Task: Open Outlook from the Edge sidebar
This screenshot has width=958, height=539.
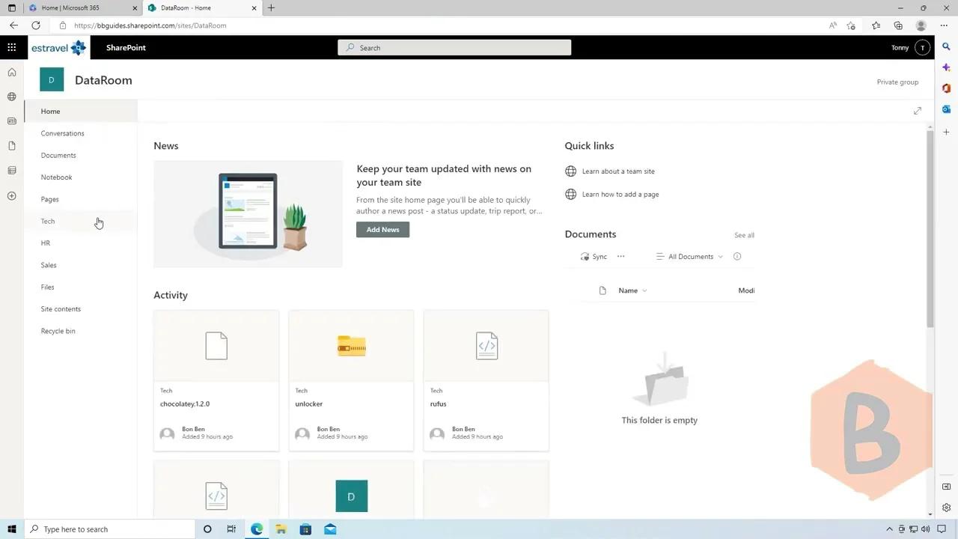Action: [x=946, y=109]
